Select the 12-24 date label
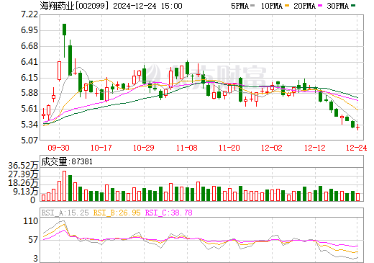Image resolution: width=374 pixels, height=263 pixels. tap(357, 148)
